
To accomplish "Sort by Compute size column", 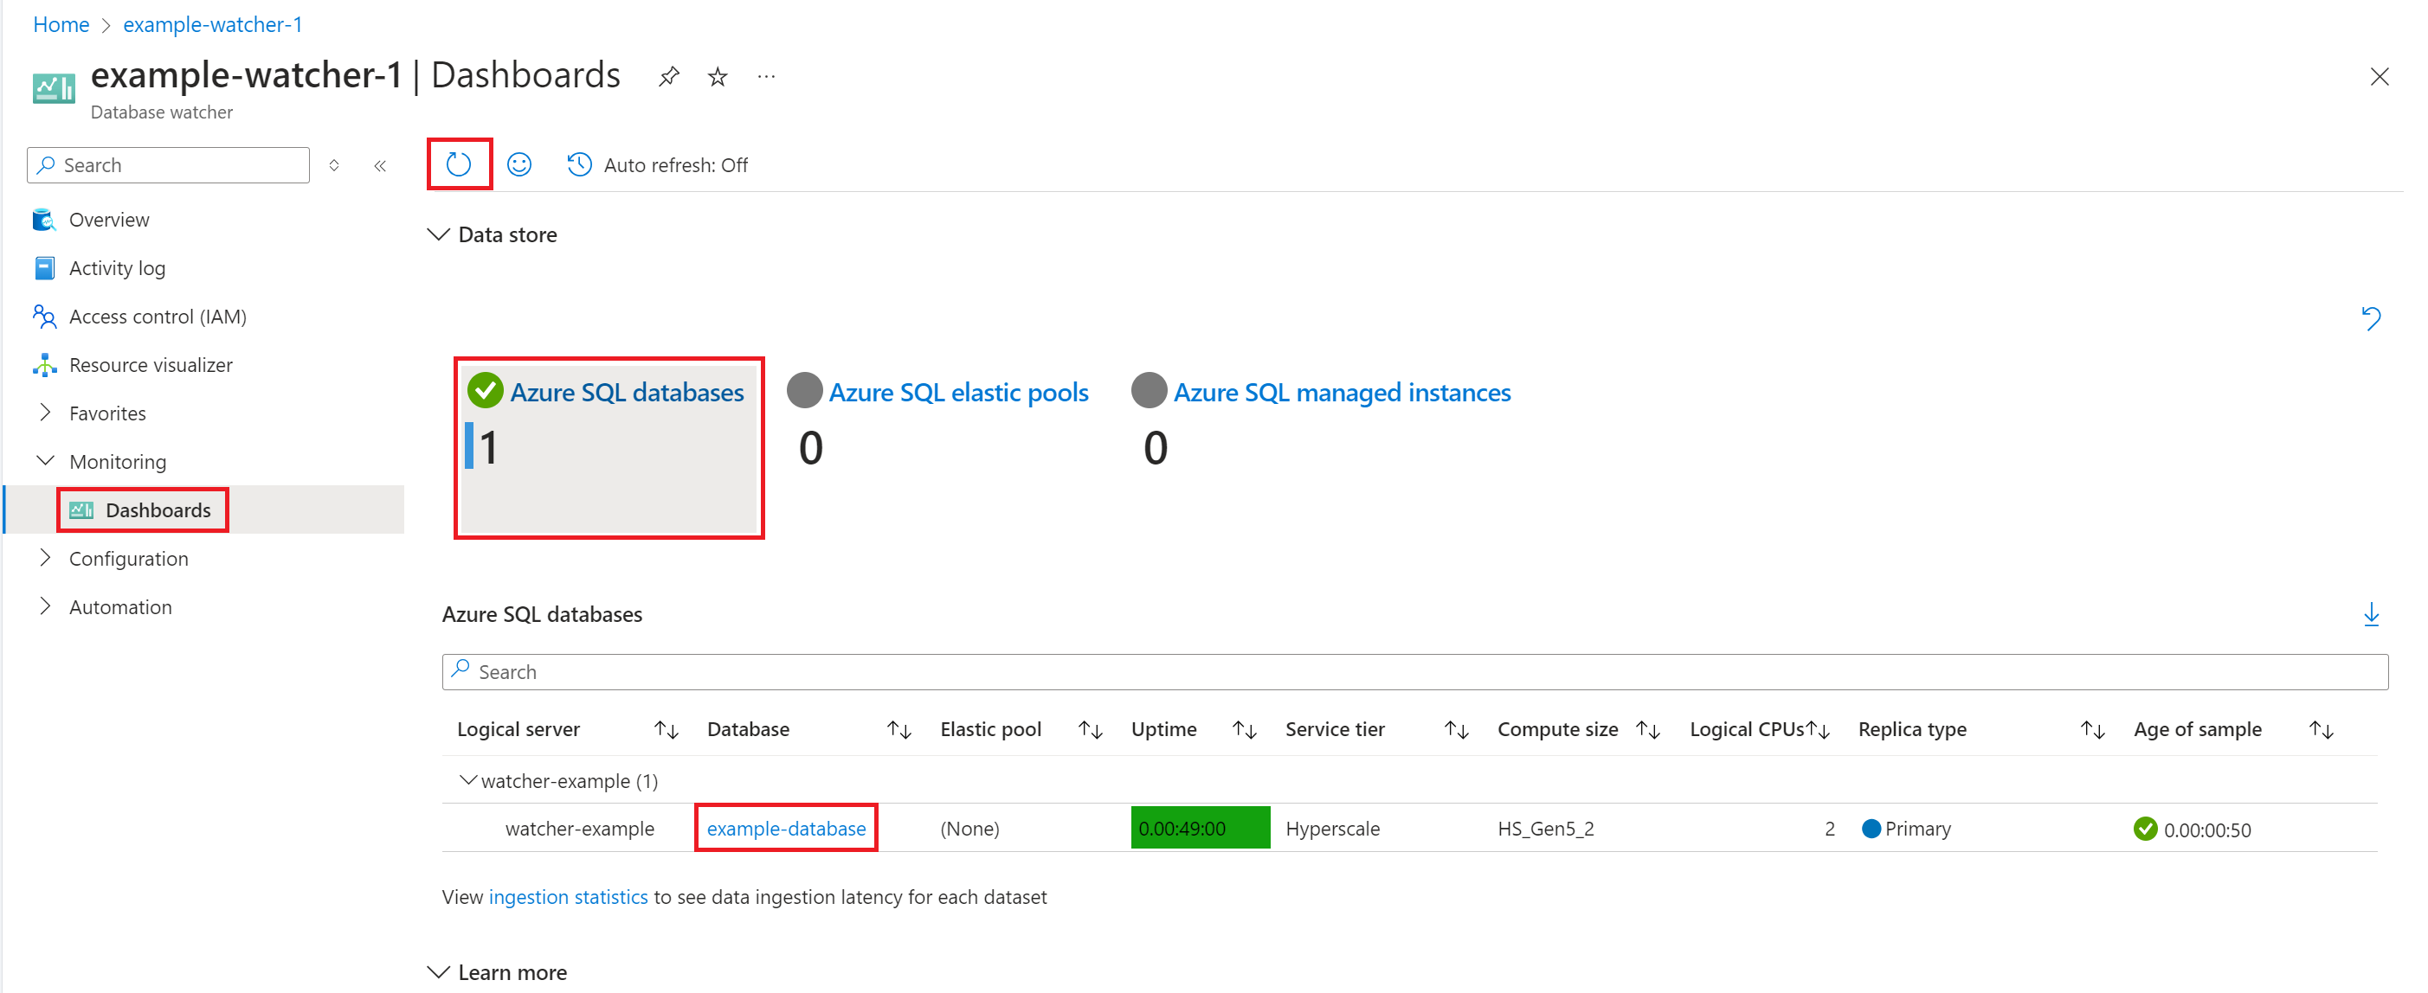I will click(1647, 729).
